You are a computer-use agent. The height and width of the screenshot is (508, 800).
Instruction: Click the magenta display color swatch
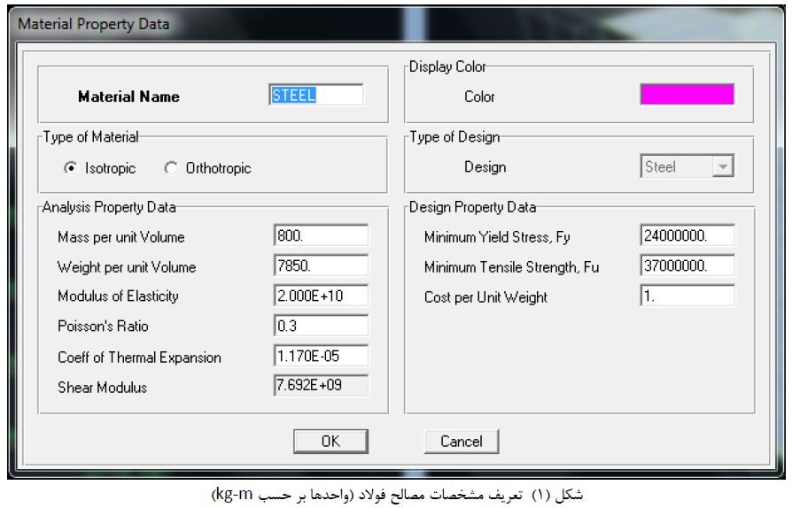coord(687,95)
